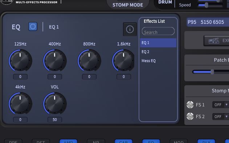Toggle the DLY module button

click(x=206, y=141)
